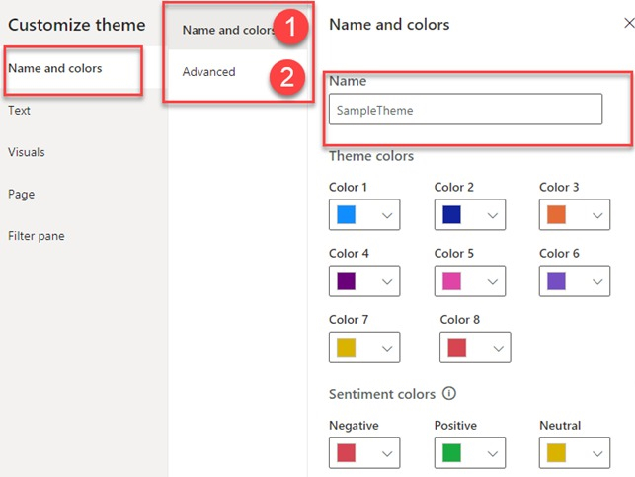The image size is (635, 477).
Task: Open the Page category
Action: [x=22, y=194]
